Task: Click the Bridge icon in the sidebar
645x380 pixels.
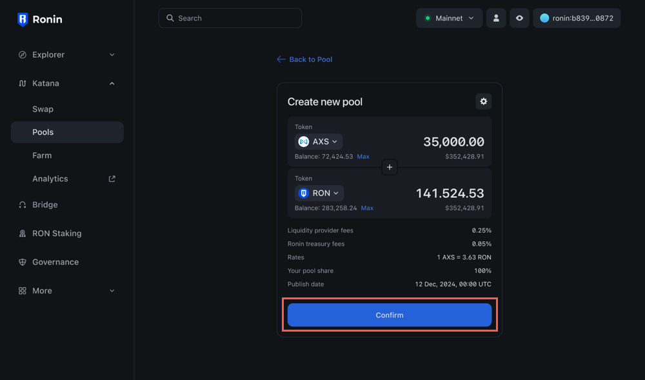Action: coord(24,205)
